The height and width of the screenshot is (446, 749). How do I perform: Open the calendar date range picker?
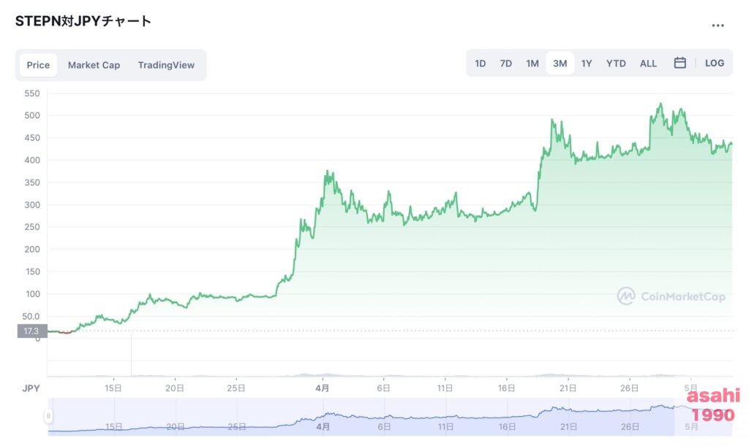pos(680,64)
